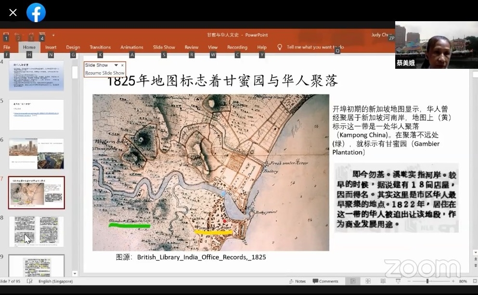Click the green Gambier Plantation highlight bar

tap(129, 226)
